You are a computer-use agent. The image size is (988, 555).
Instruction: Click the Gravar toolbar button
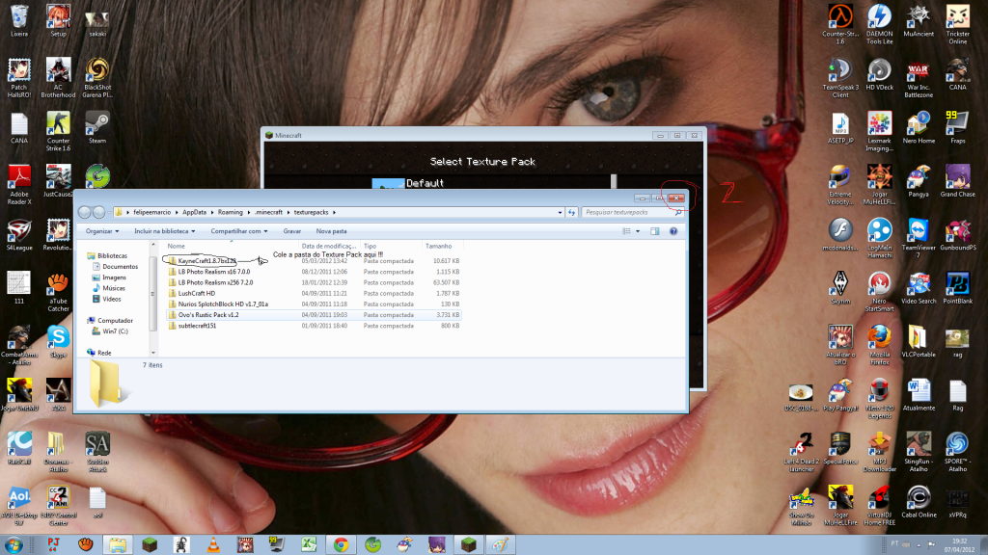point(291,231)
